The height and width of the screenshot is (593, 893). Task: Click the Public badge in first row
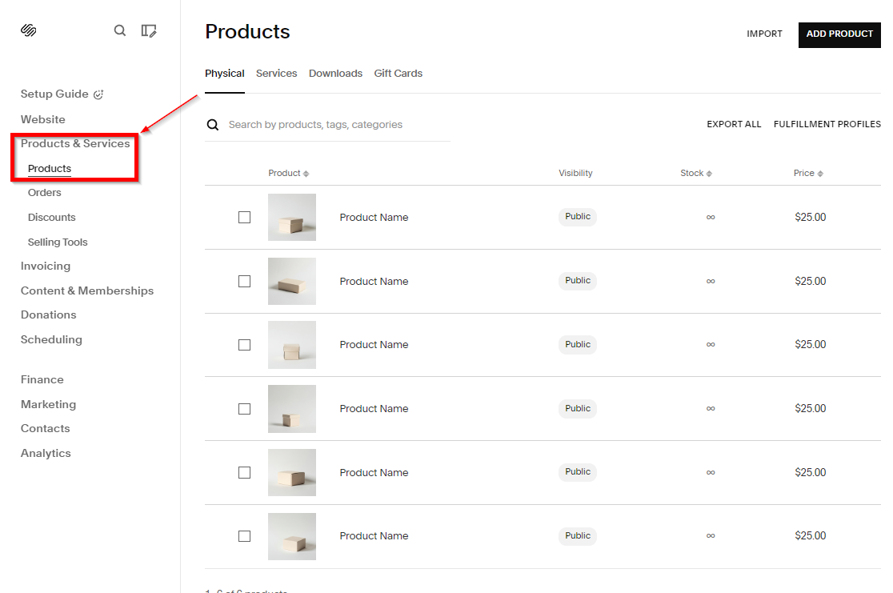[578, 216]
